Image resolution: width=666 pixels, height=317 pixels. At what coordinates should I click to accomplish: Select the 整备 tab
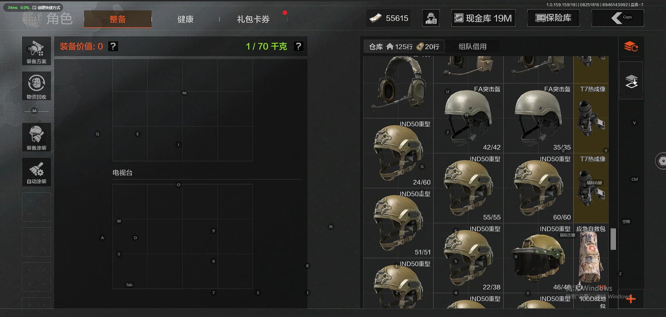(118, 19)
